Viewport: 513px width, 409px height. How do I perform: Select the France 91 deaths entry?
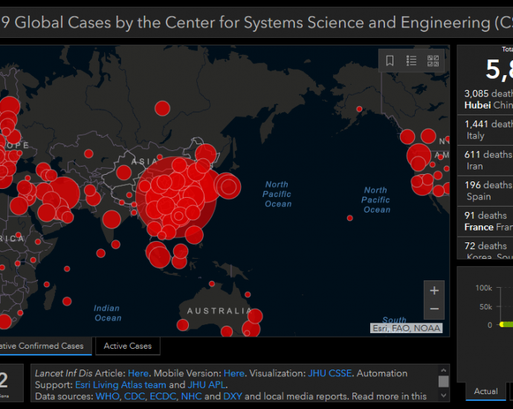[x=485, y=221]
